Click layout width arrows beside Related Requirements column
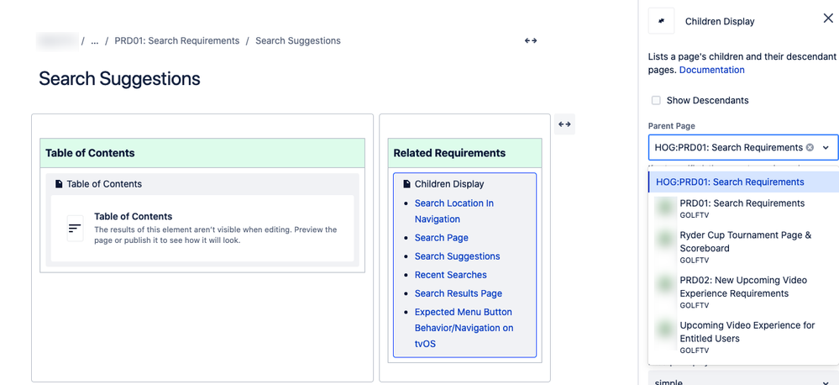This screenshot has height=385, width=839. [564, 124]
